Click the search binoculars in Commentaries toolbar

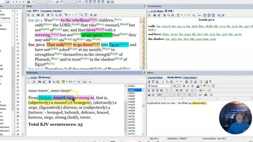coord(155,15)
